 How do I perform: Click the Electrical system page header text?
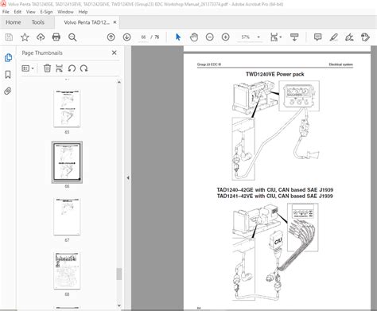pyautogui.click(x=340, y=64)
